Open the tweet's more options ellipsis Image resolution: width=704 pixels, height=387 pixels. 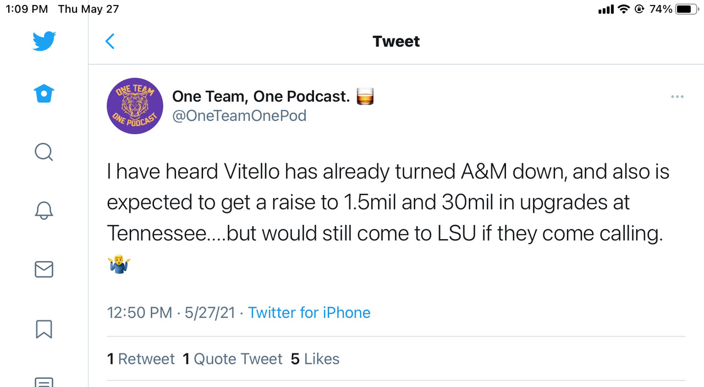(x=677, y=97)
